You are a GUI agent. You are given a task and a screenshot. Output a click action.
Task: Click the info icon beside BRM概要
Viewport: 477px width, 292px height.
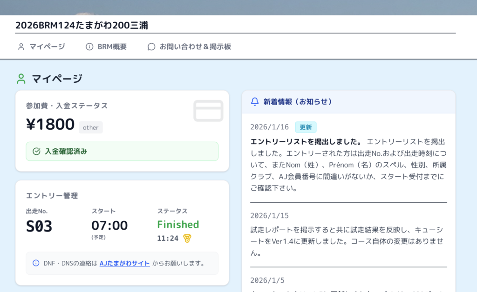(89, 46)
